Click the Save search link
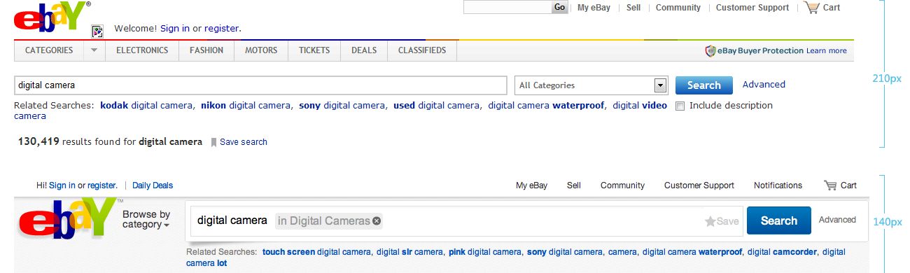The width and height of the screenshot is (910, 273). (x=244, y=142)
